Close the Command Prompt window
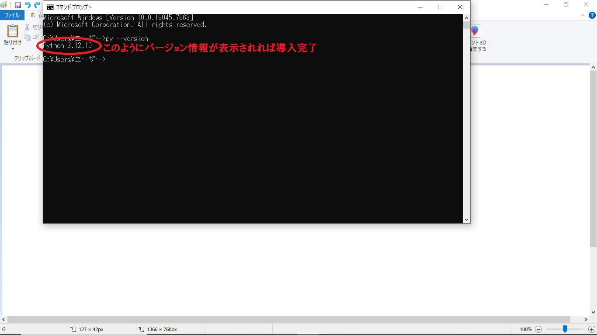 point(460,7)
